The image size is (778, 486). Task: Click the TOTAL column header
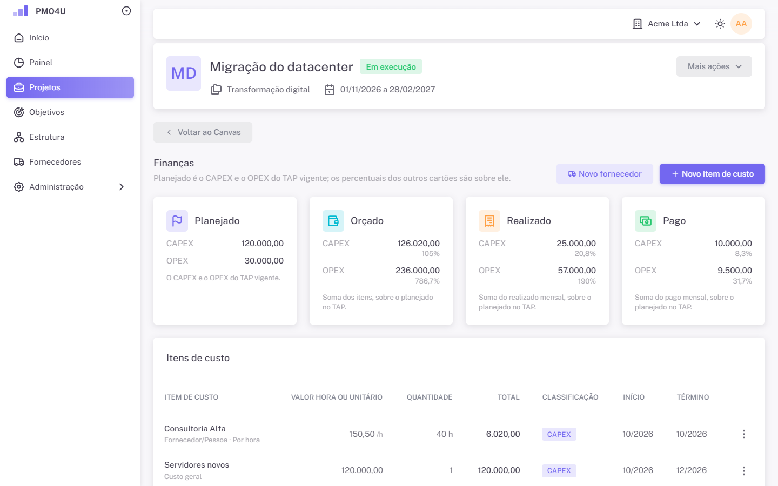tap(508, 397)
